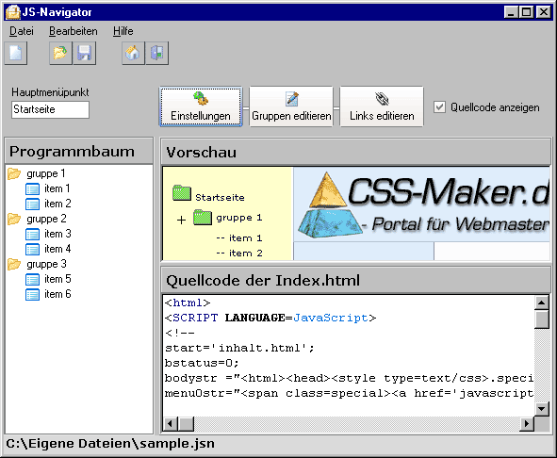Close the JS-Navigator window
The height and width of the screenshot is (458, 557).
pyautogui.click(x=544, y=12)
